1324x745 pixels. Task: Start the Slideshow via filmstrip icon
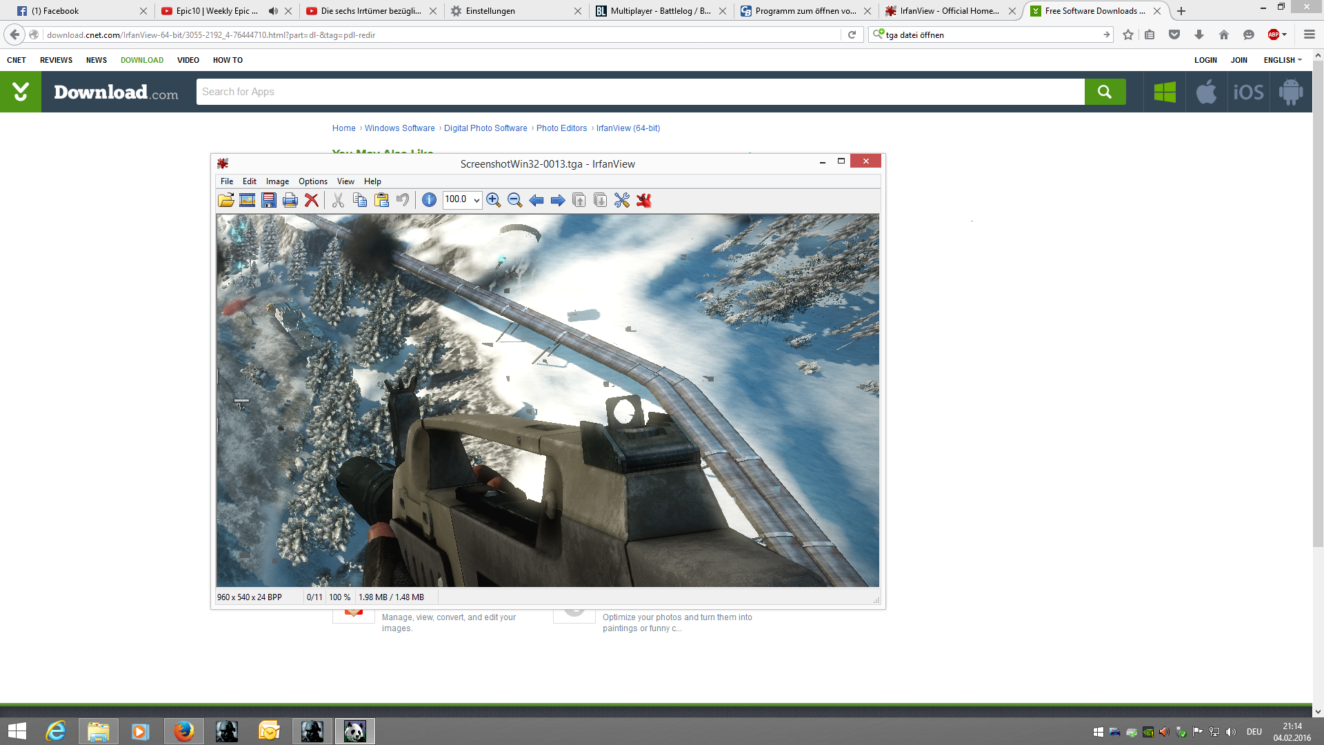tap(247, 200)
